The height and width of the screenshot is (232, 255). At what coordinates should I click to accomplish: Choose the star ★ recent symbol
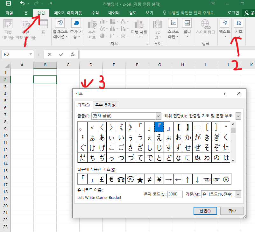(140, 179)
